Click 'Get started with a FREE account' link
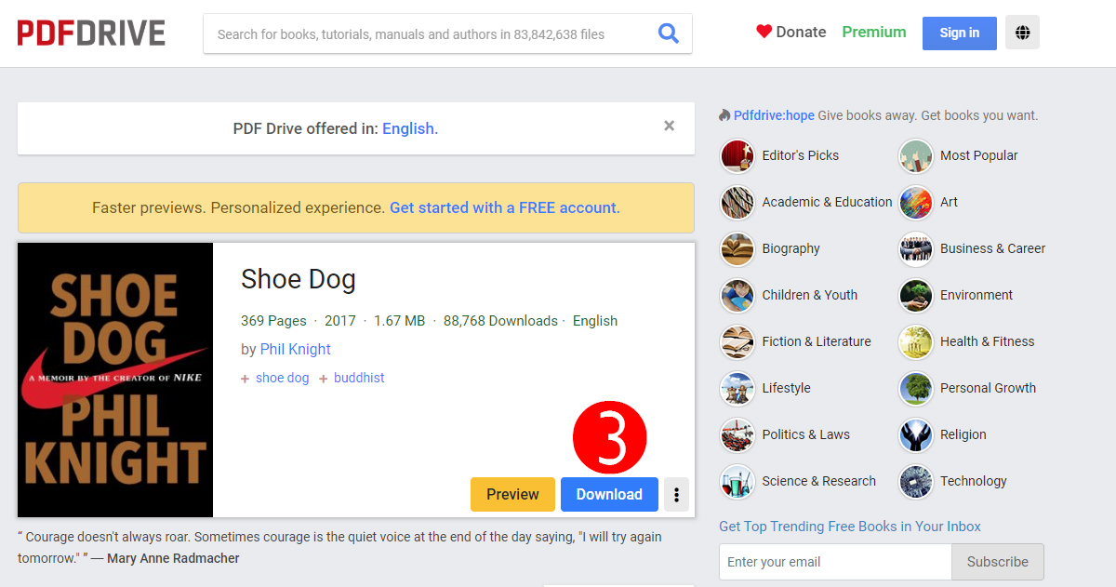This screenshot has height=587, width=1116. pos(505,207)
